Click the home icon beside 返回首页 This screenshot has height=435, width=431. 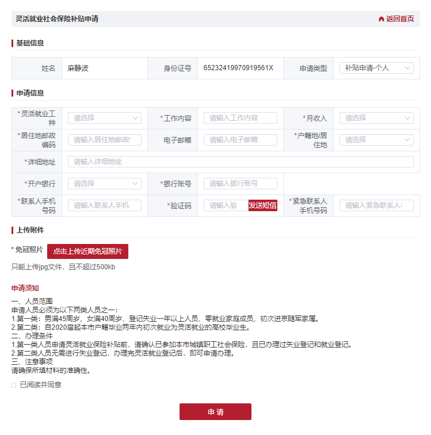click(381, 19)
